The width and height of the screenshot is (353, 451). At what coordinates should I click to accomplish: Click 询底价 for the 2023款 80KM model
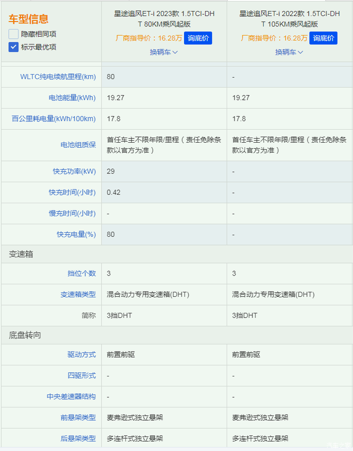198,38
